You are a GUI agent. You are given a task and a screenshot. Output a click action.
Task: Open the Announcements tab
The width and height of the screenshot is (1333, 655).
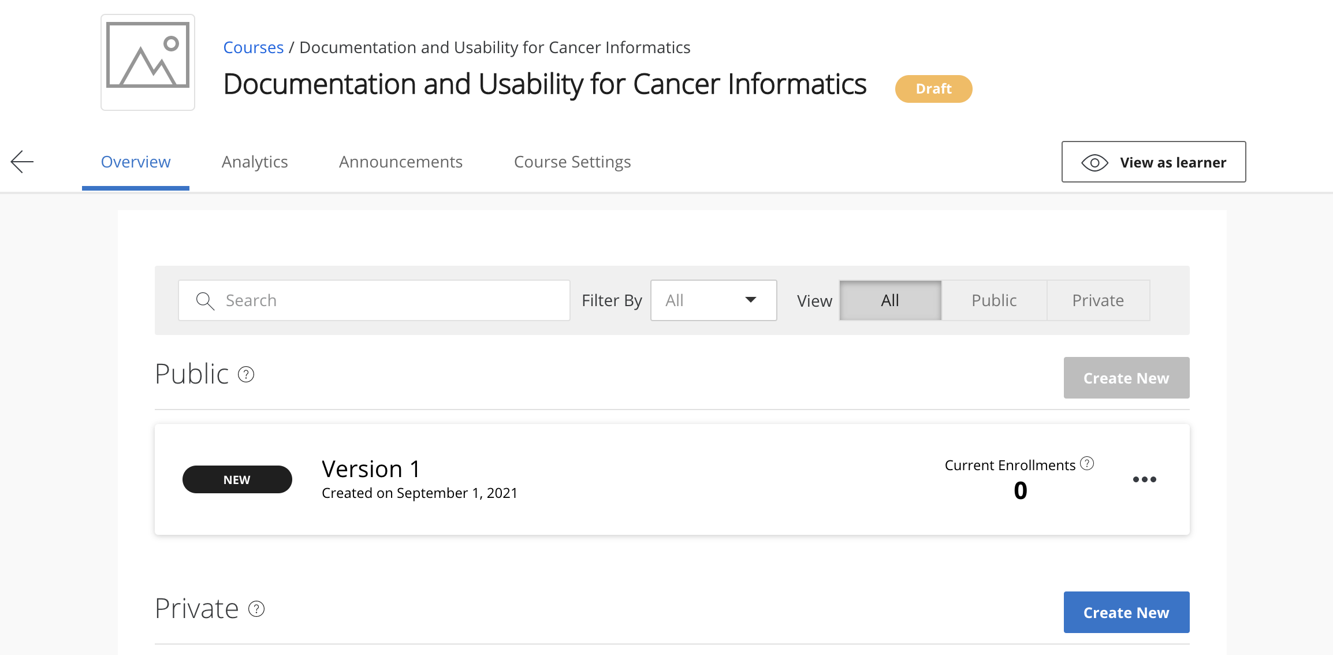pyautogui.click(x=401, y=162)
